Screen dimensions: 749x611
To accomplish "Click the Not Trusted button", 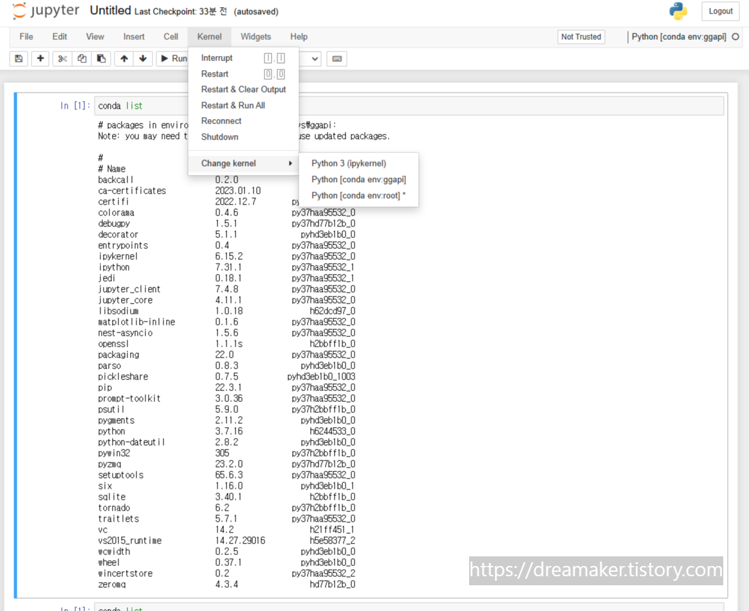I will (x=581, y=37).
